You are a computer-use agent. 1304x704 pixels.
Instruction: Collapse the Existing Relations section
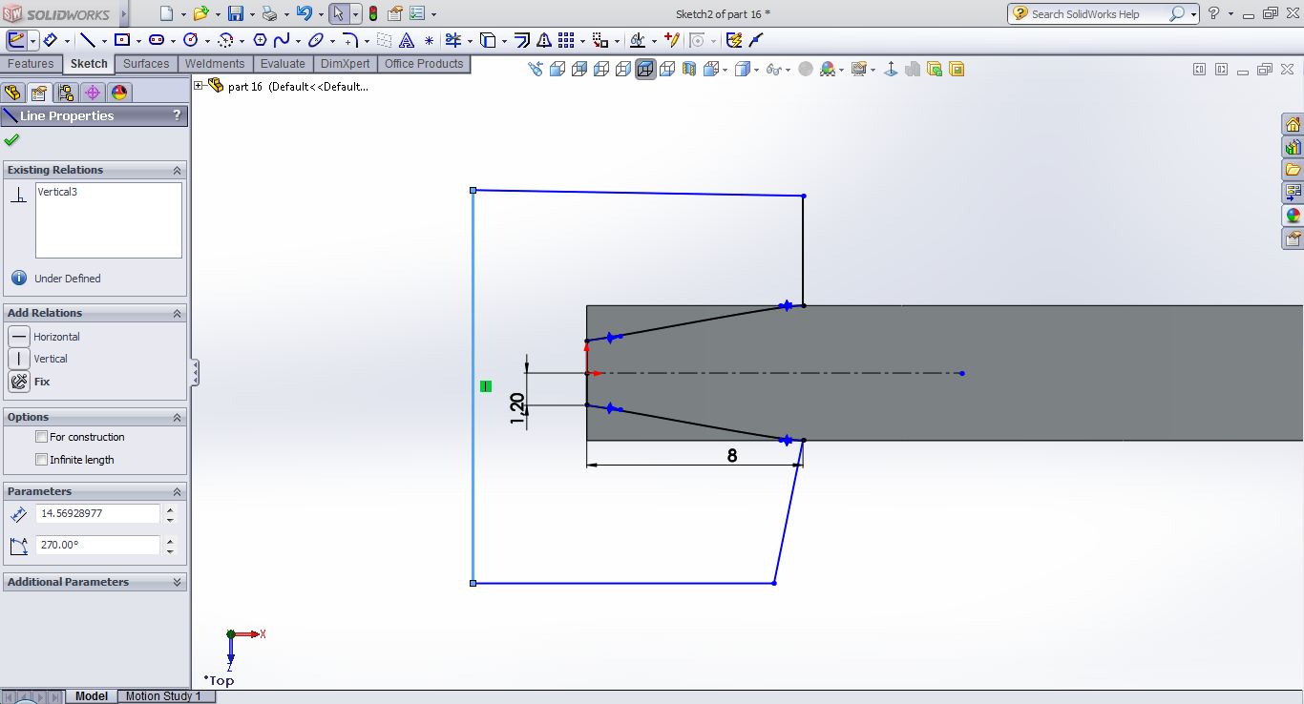(x=177, y=170)
